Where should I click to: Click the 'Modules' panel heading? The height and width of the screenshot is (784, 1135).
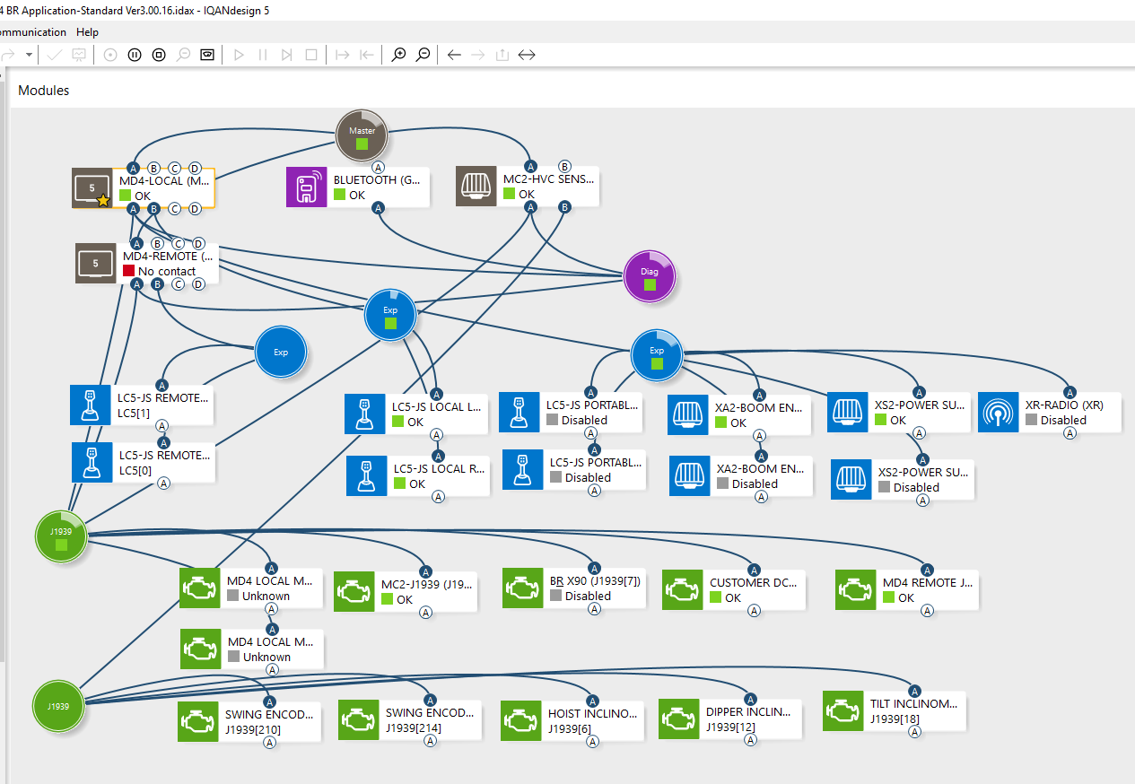[44, 91]
